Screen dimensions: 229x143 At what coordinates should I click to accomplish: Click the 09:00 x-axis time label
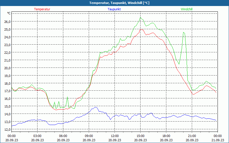click(x=89, y=136)
